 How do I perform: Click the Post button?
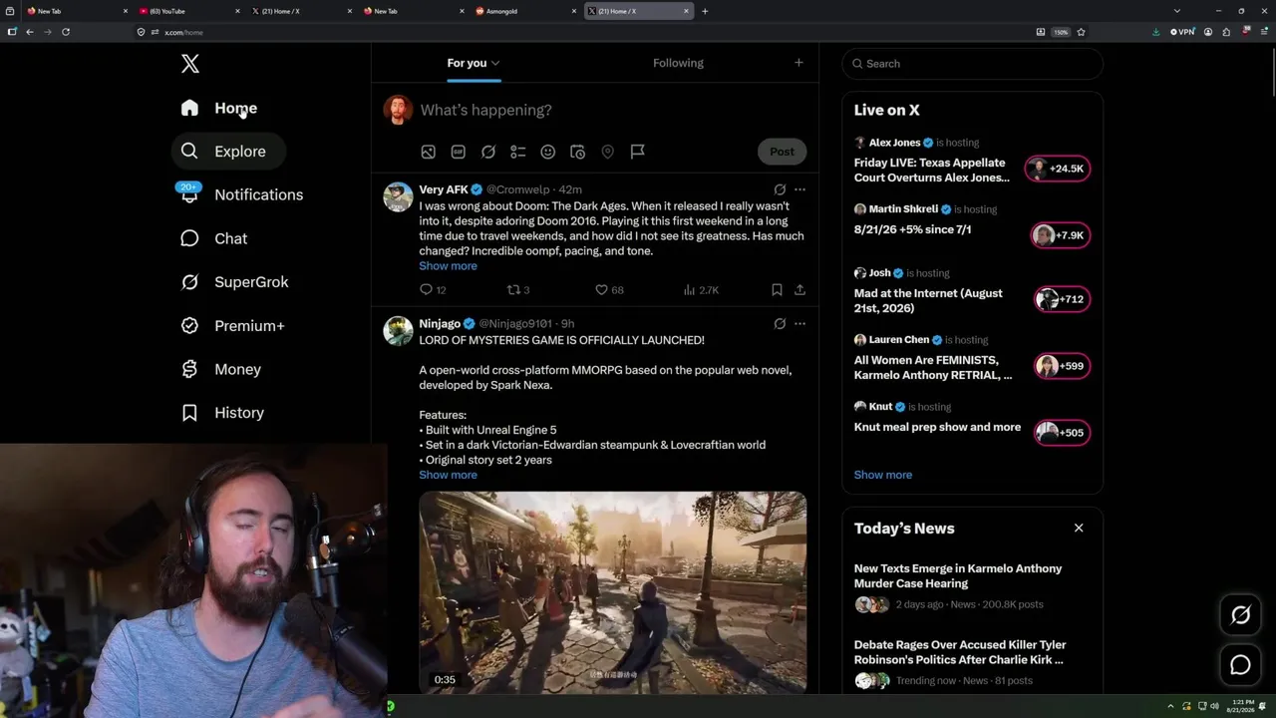782,152
